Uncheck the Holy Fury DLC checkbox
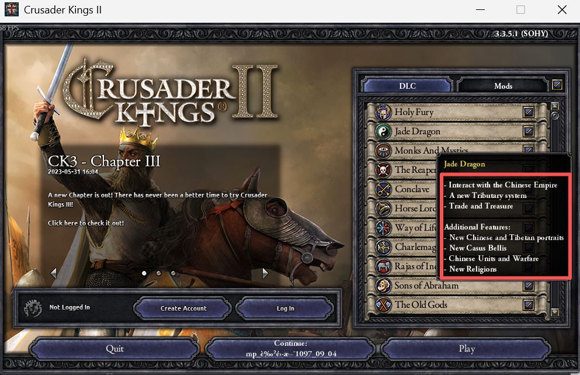 [x=528, y=112]
